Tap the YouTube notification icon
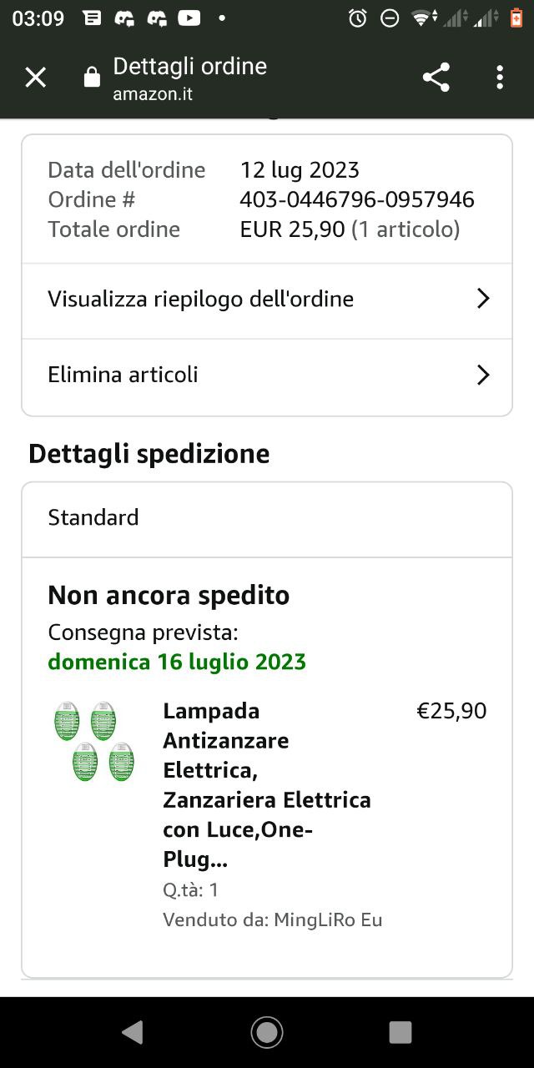This screenshot has height=1068, width=534. [189, 18]
